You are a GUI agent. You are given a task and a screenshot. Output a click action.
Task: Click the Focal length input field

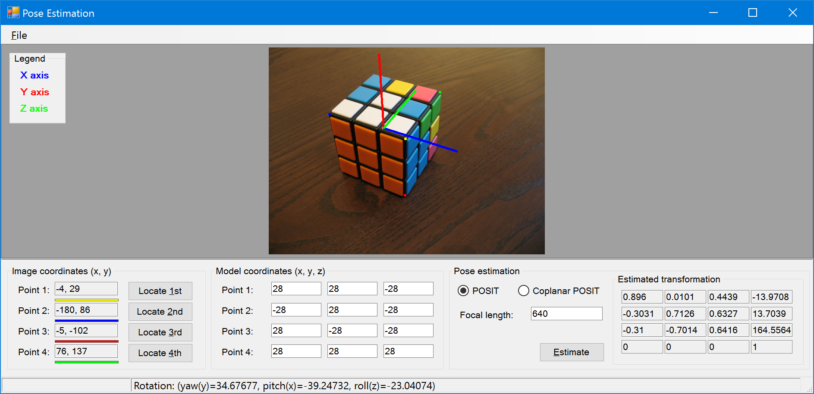tap(566, 314)
